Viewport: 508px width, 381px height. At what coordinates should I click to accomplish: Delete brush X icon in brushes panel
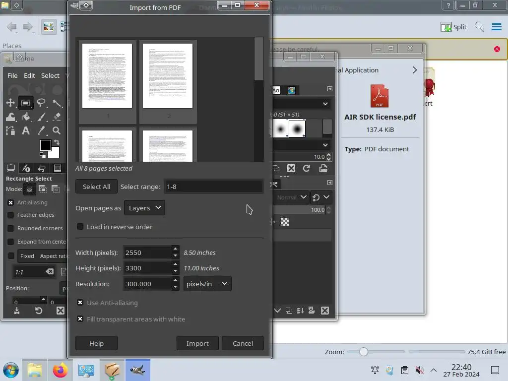(291, 168)
